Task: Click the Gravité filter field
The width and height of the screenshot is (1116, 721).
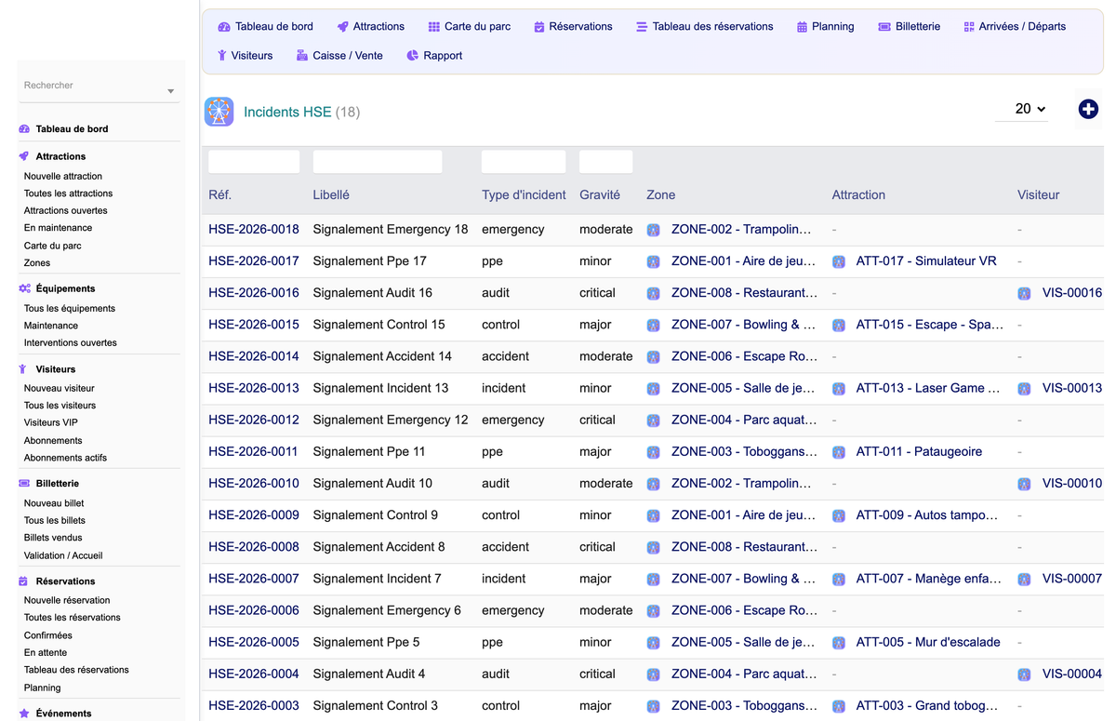Action: coord(605,162)
